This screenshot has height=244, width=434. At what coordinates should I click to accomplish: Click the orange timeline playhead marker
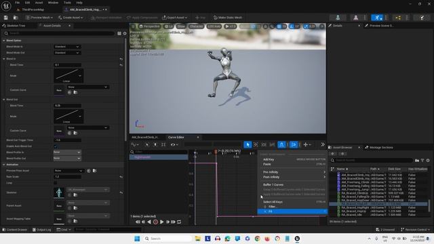tap(216, 152)
